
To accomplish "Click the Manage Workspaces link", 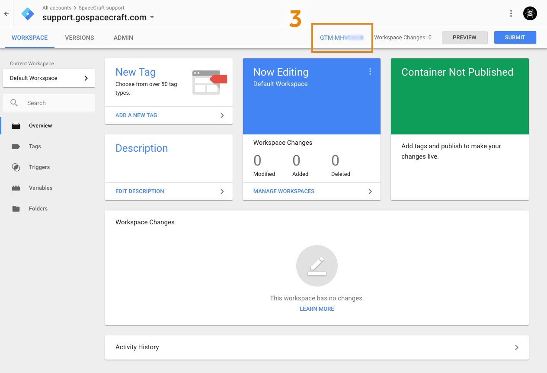I will tap(284, 191).
